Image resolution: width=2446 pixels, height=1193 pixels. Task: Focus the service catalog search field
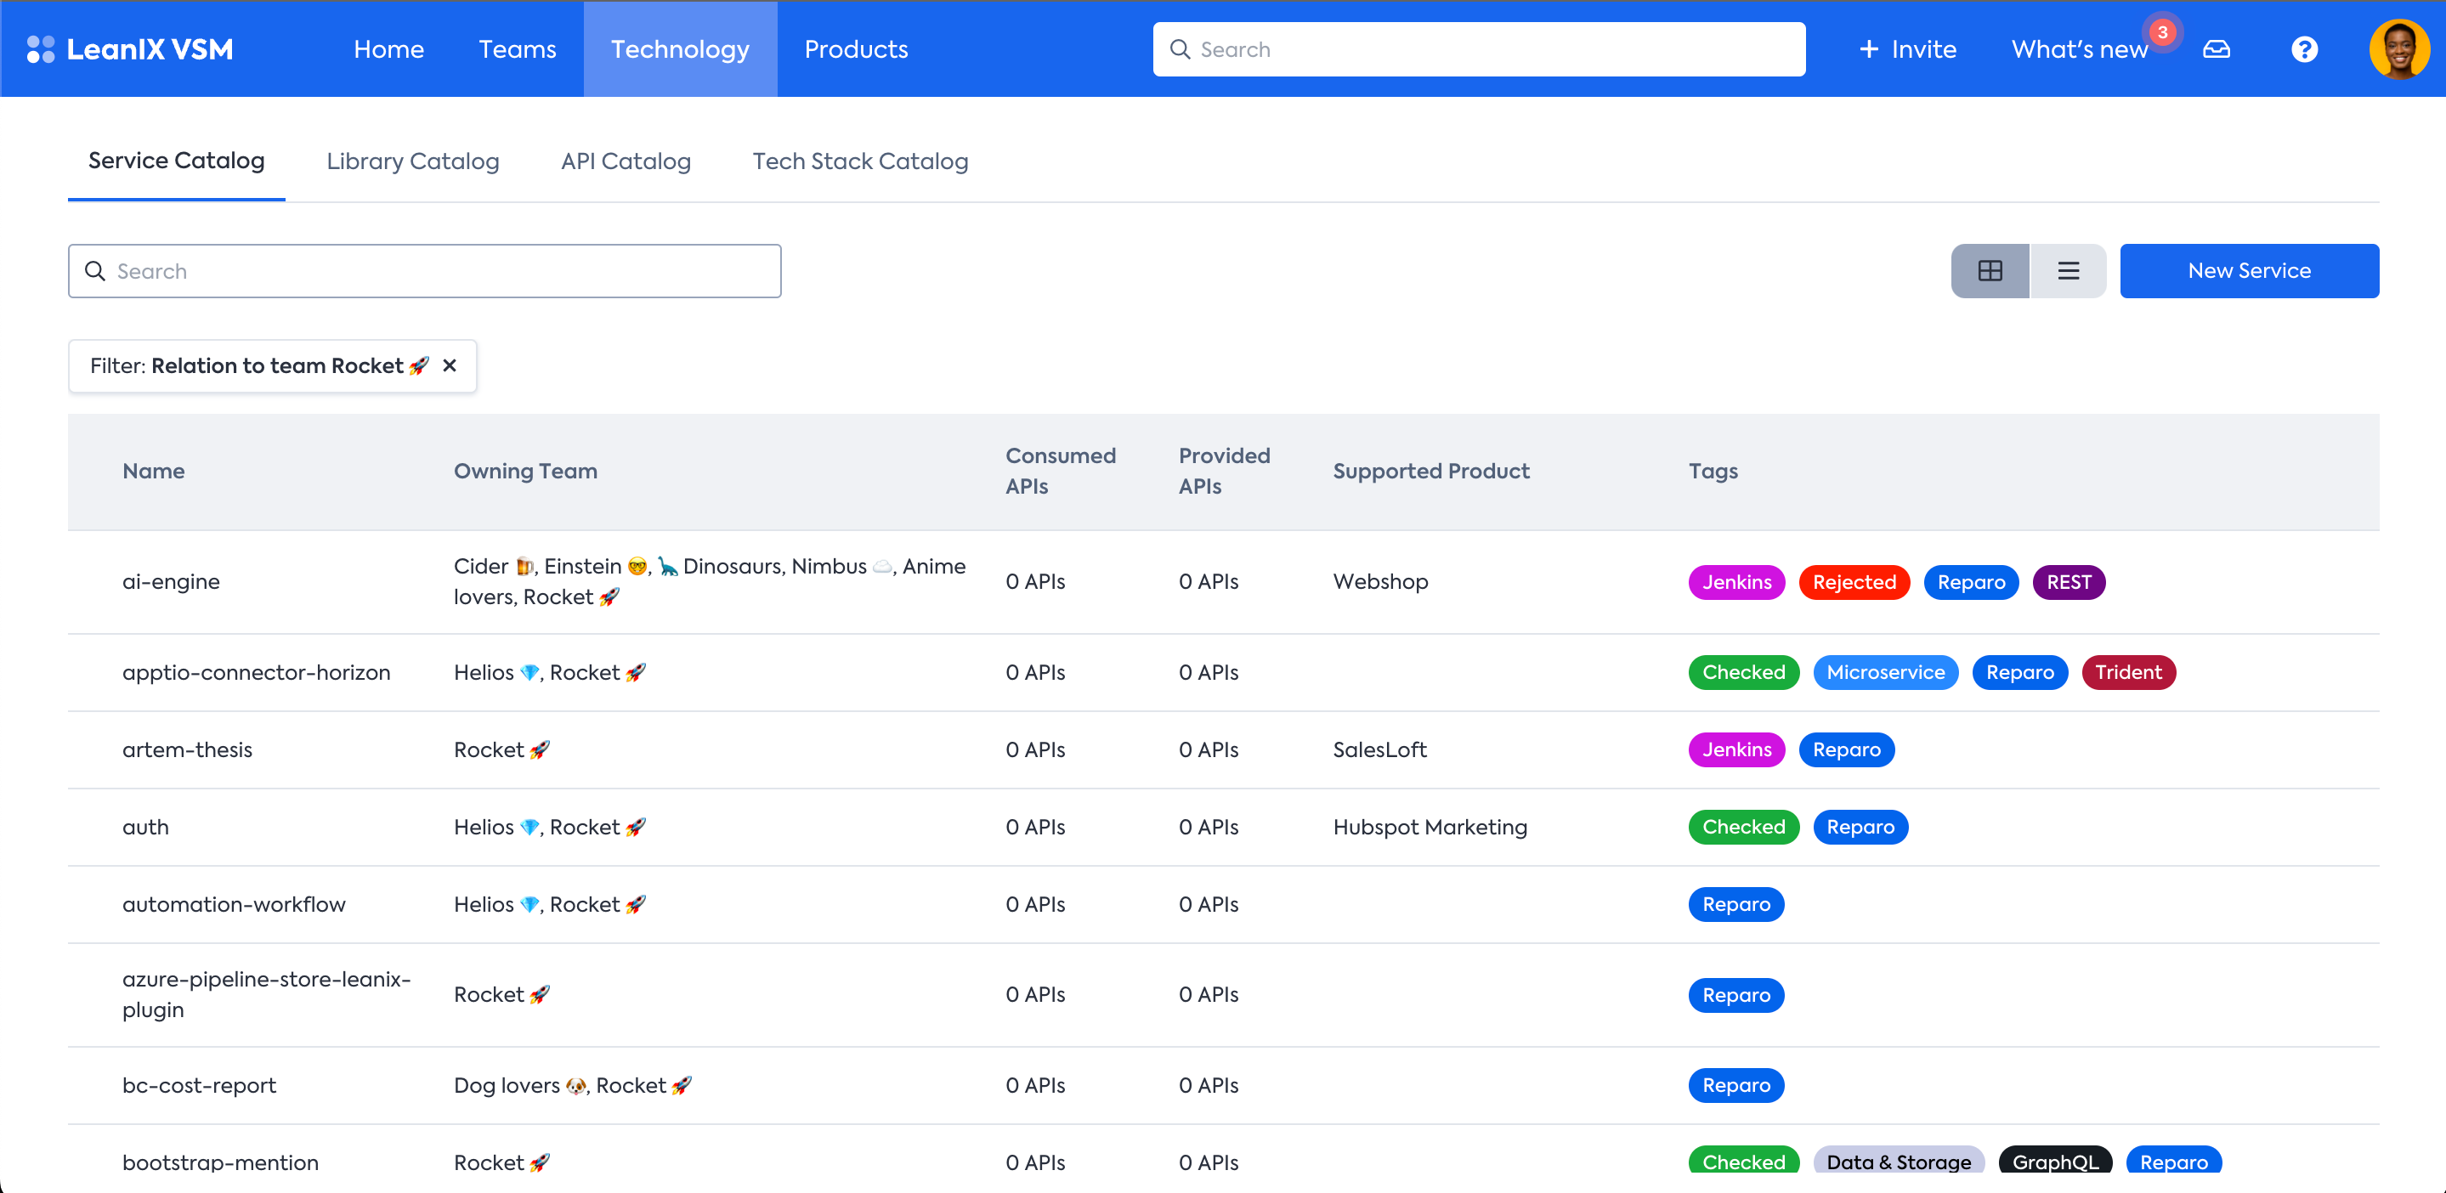424,271
